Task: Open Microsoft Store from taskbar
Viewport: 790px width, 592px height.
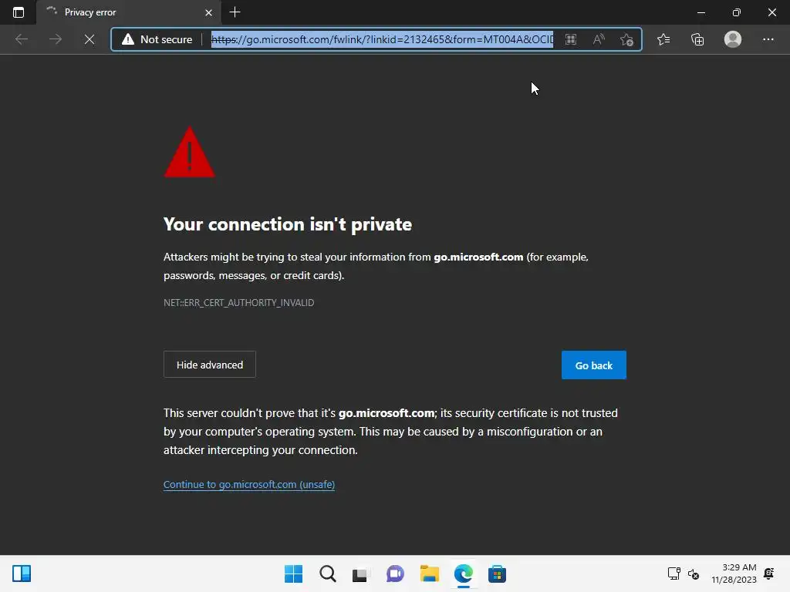Action: [497, 573]
